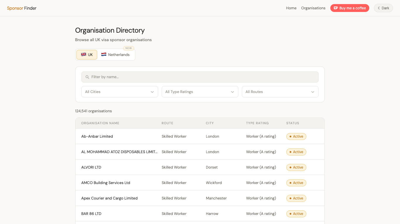
Task: Click the 124,541 organisations count
Action: 93,111
